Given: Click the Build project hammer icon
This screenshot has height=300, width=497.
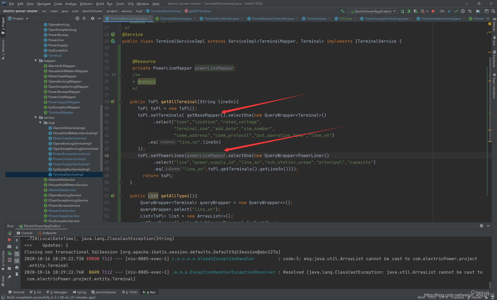Looking at the screenshot, I should click(x=342, y=11).
